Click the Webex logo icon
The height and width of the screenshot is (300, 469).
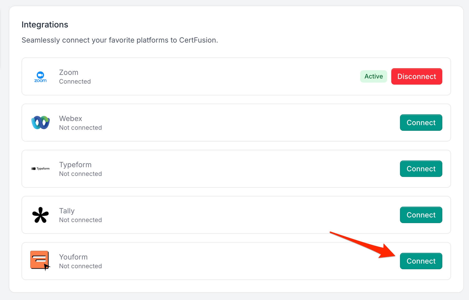click(x=41, y=123)
